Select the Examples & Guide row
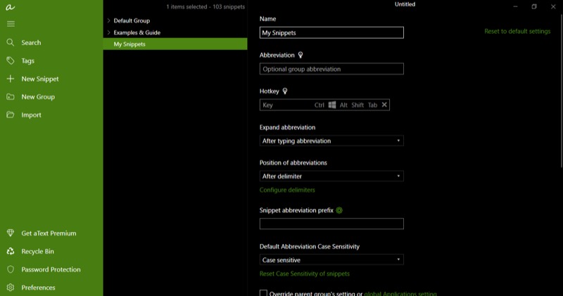 point(175,32)
